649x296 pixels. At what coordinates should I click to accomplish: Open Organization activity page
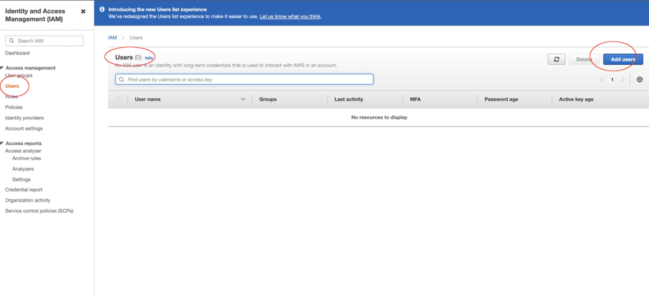tap(28, 200)
